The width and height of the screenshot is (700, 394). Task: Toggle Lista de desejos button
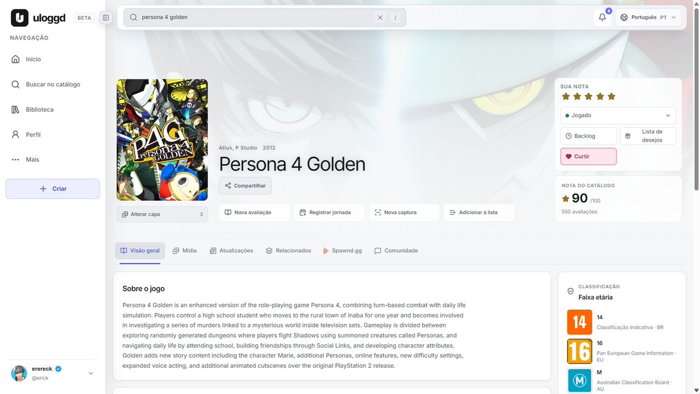(648, 136)
